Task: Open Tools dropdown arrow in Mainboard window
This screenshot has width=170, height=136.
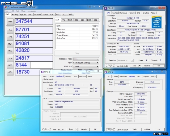Action: [76, 129]
